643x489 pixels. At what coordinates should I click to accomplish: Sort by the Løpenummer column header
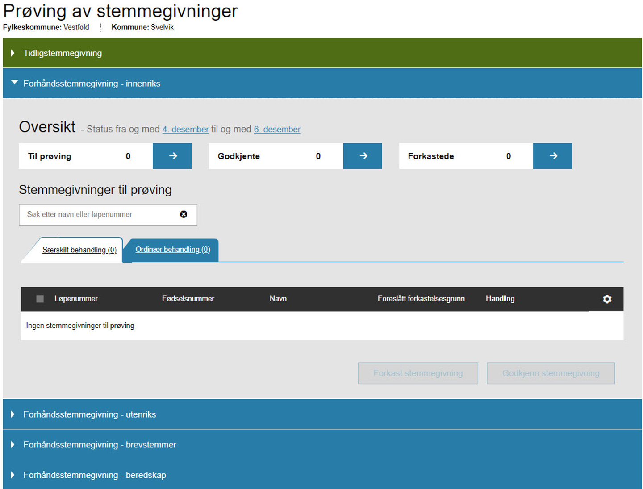(x=76, y=299)
